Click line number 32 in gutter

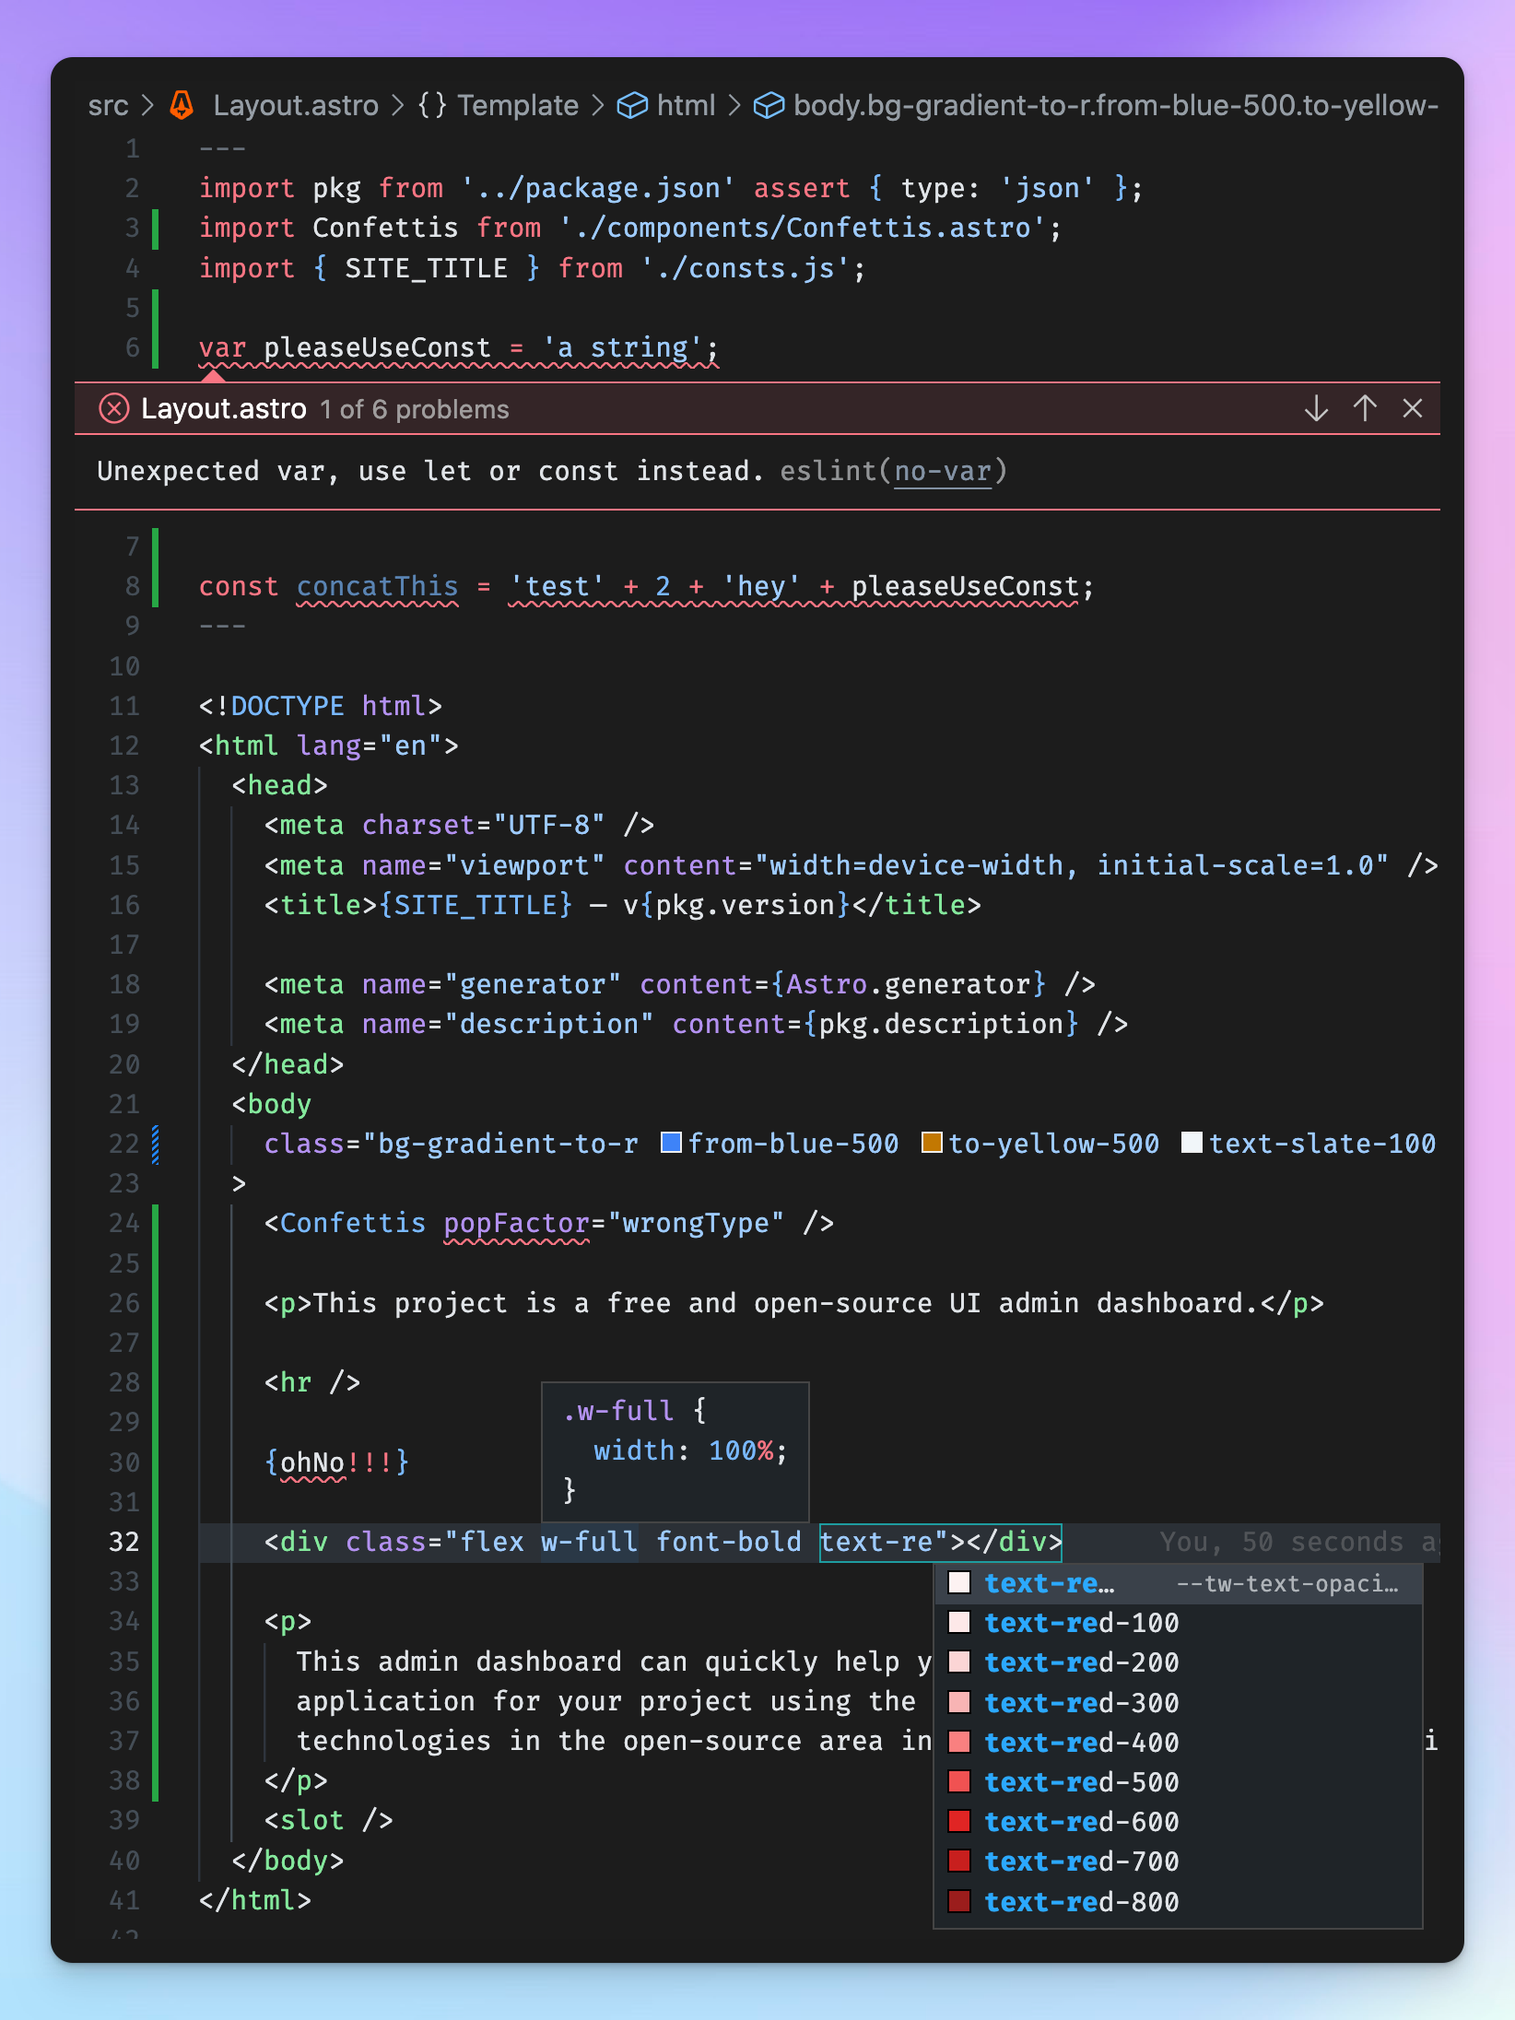(x=124, y=1542)
